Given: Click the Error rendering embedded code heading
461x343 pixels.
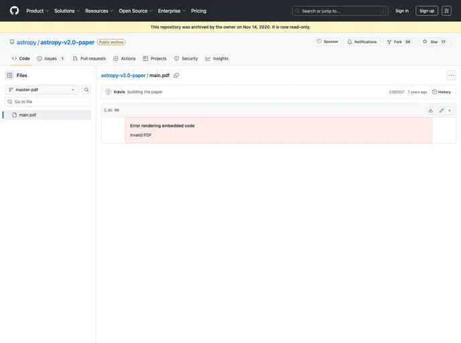Looking at the screenshot, I should pyautogui.click(x=162, y=125).
